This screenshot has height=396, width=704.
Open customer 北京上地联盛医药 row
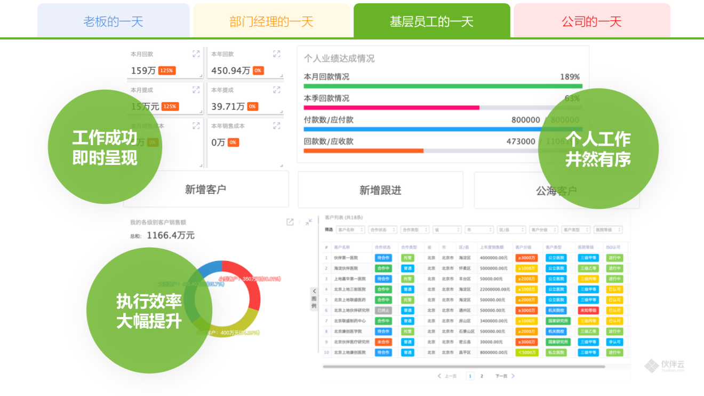(x=350, y=300)
